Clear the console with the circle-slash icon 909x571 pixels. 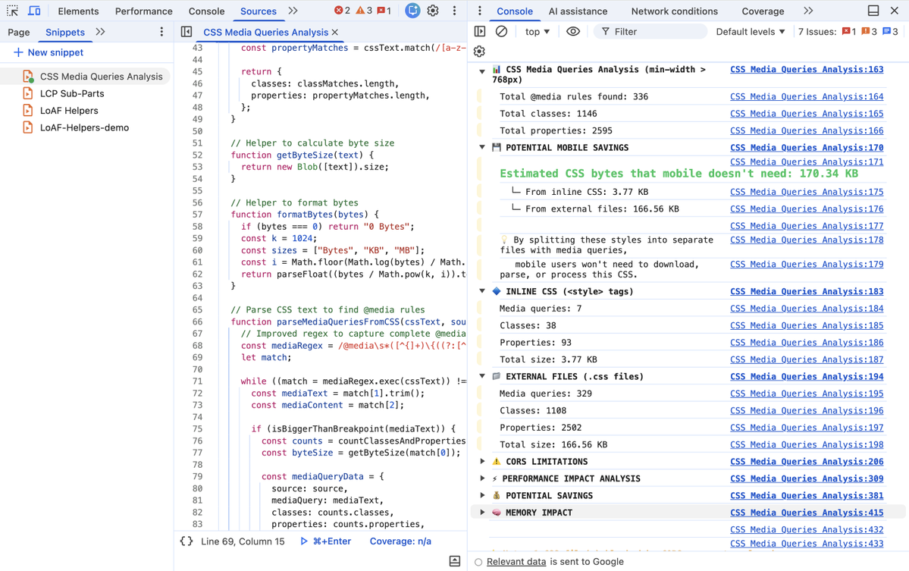tap(501, 32)
